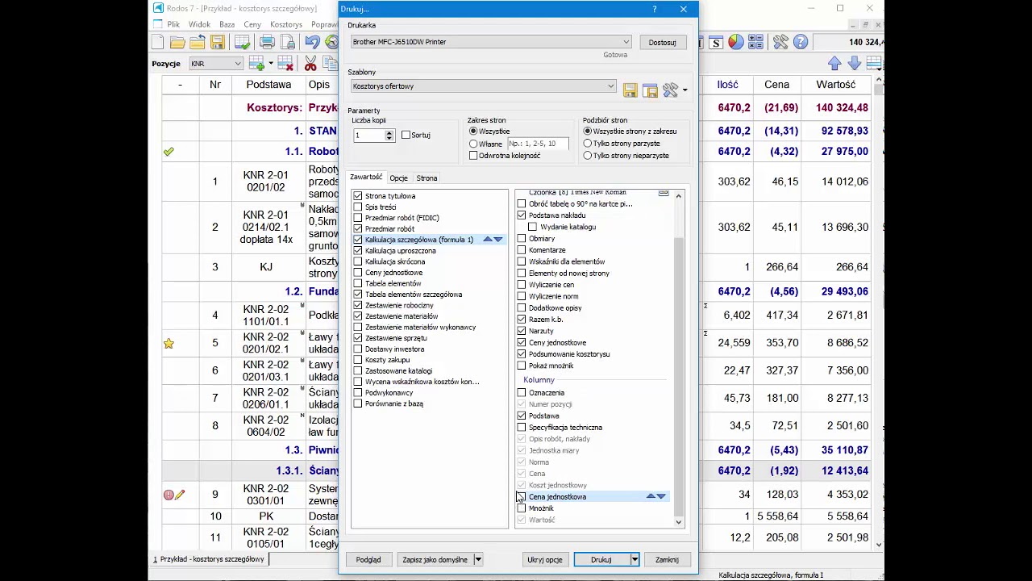The image size is (1032, 581).
Task: Open the Plik menu
Action: [x=173, y=24]
